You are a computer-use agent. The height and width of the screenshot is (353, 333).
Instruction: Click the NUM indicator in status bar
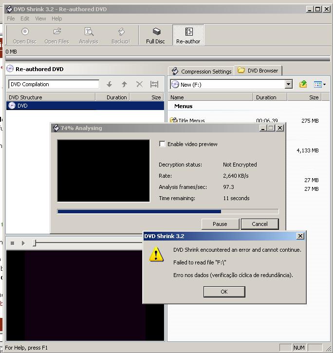299,347
